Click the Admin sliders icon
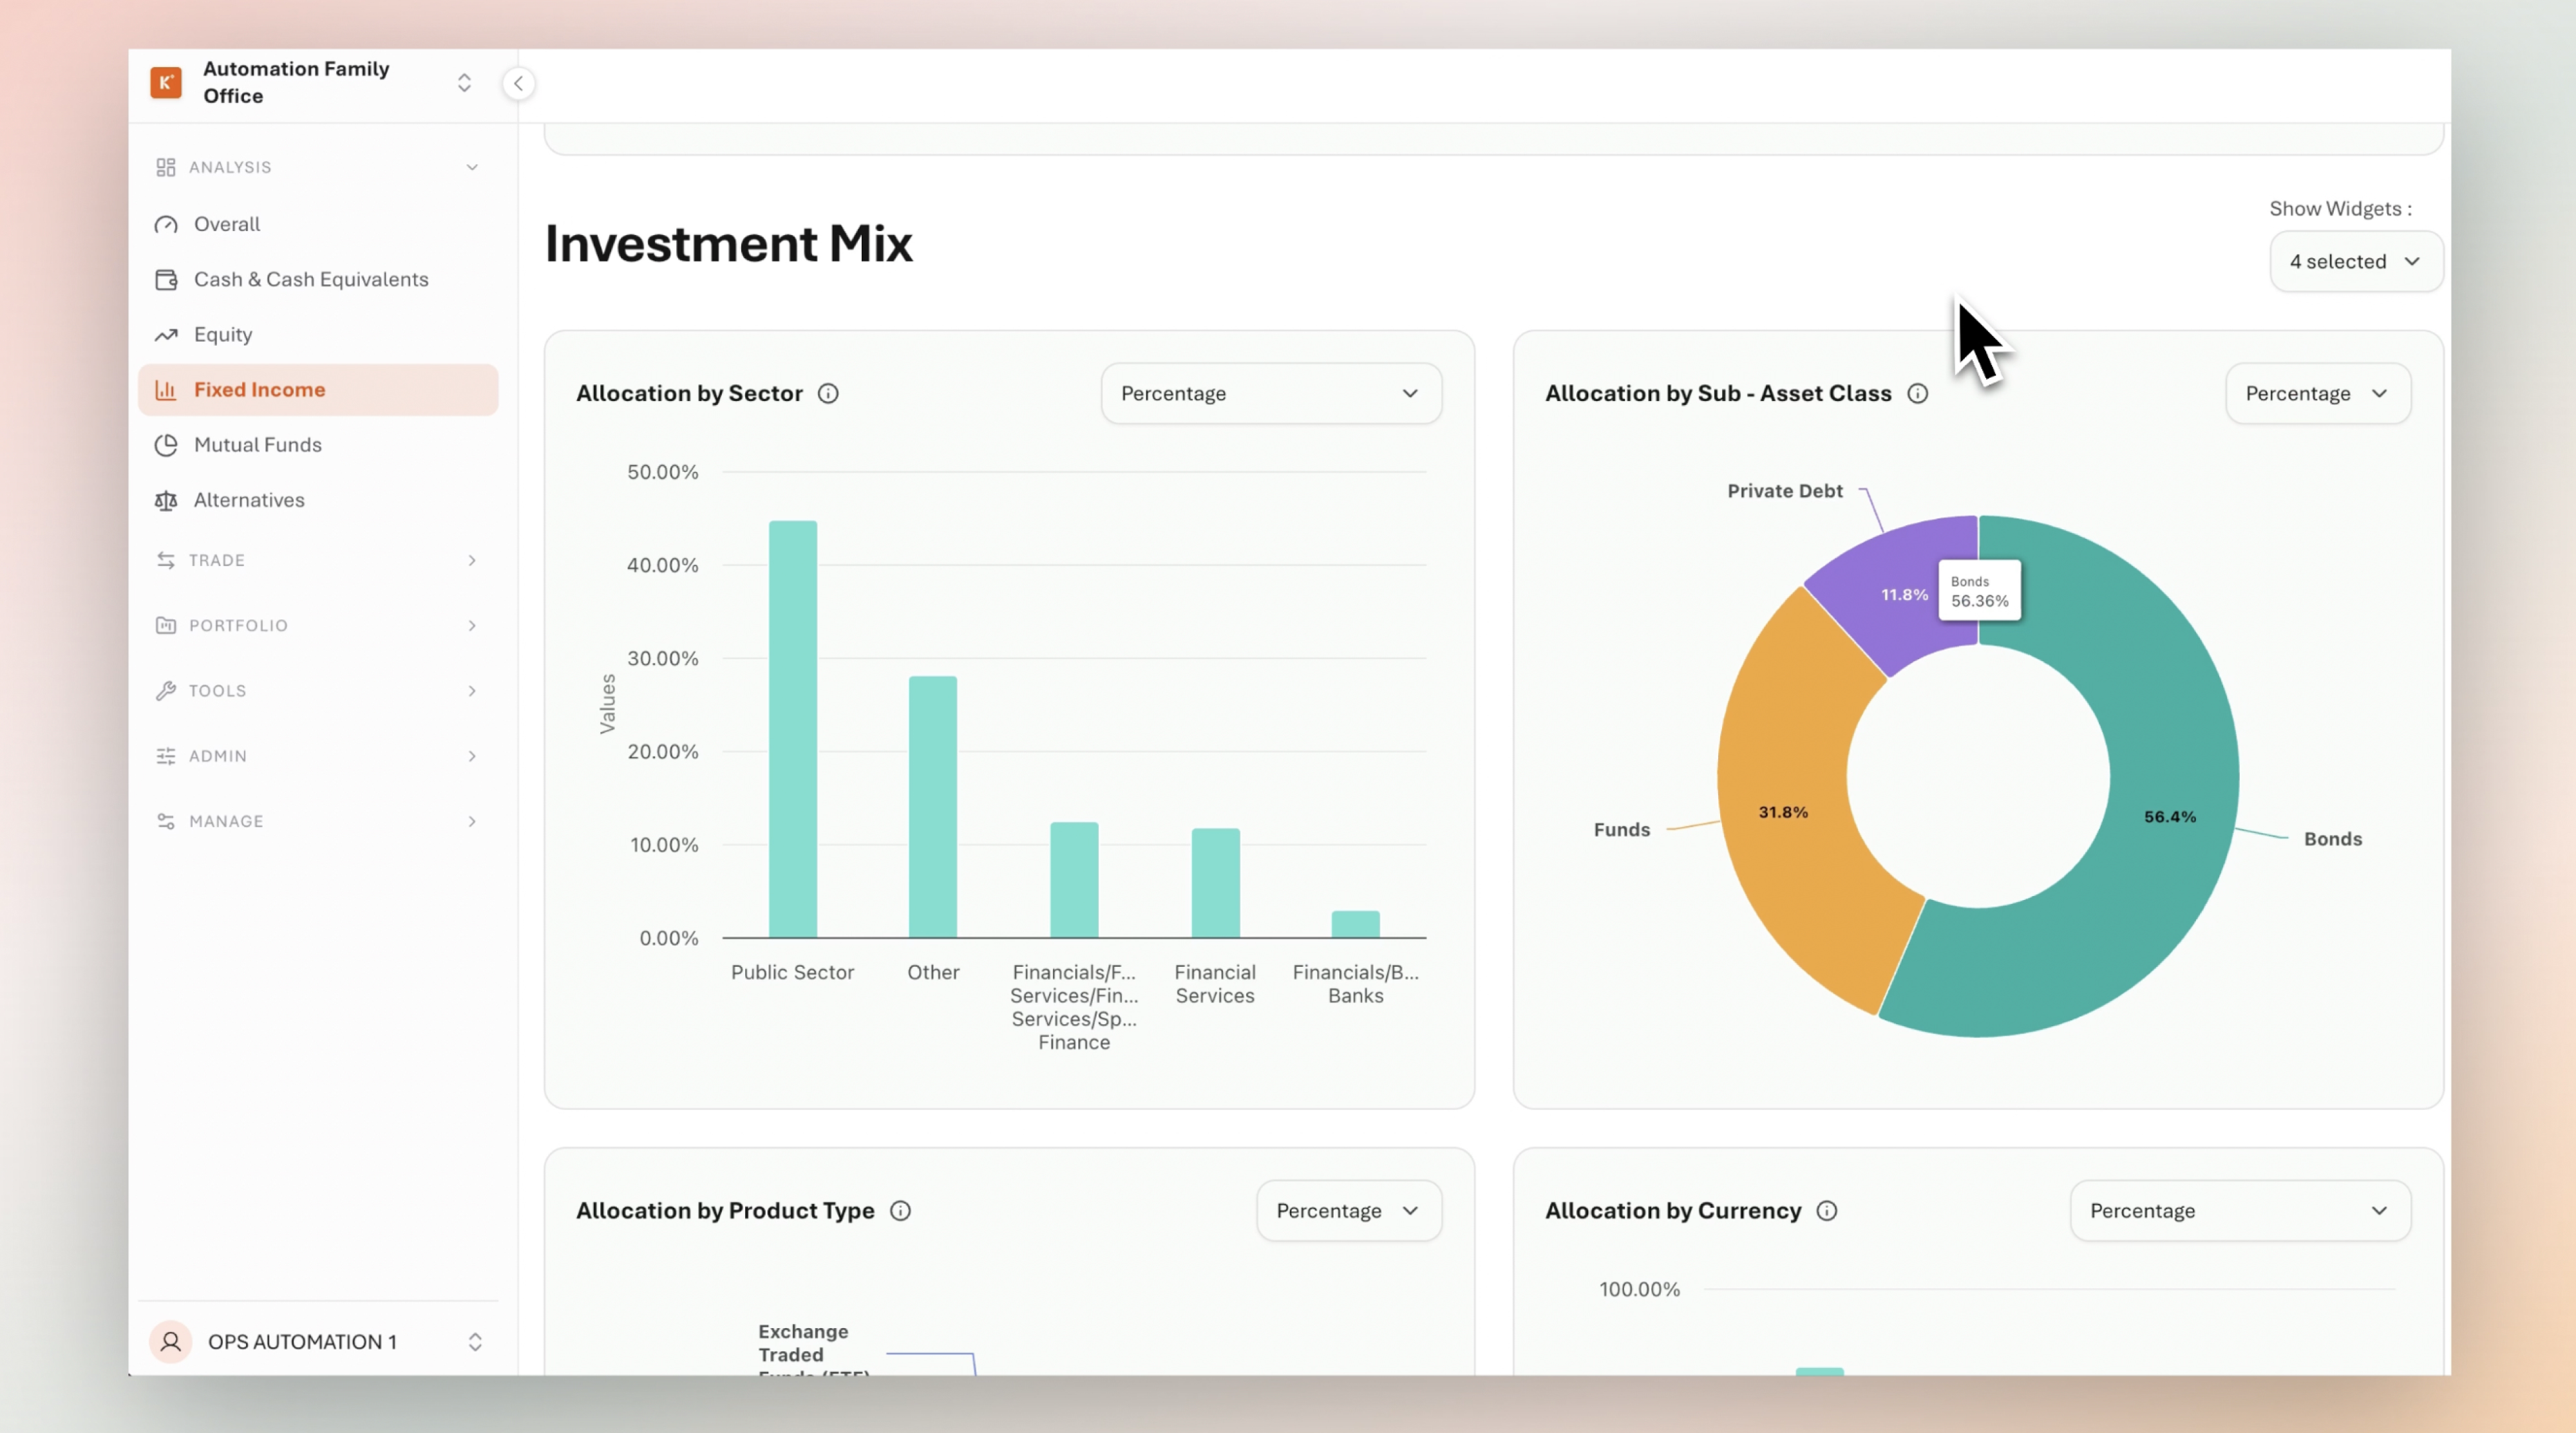Image resolution: width=2576 pixels, height=1433 pixels. click(x=166, y=756)
